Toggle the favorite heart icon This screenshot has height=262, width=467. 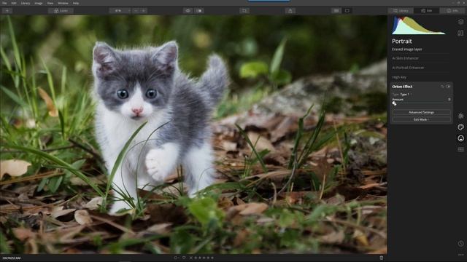pyautogui.click(x=184, y=258)
